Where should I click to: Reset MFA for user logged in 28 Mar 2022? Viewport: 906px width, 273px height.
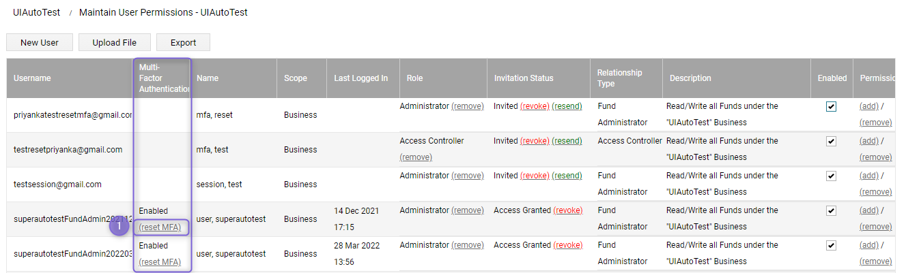point(160,262)
